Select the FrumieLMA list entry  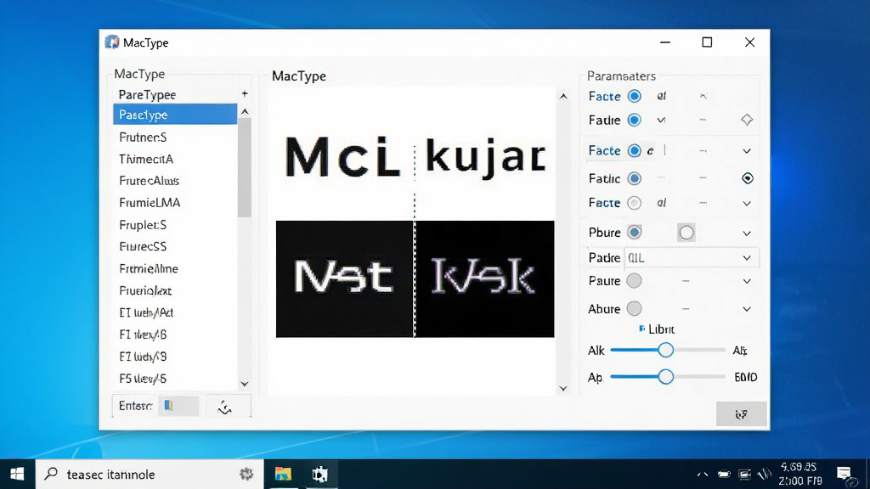(x=175, y=203)
